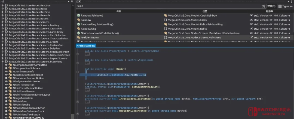The image size is (294, 119).
Task: Expand the collapsed PropertyName class block
Action: coord(78,54)
